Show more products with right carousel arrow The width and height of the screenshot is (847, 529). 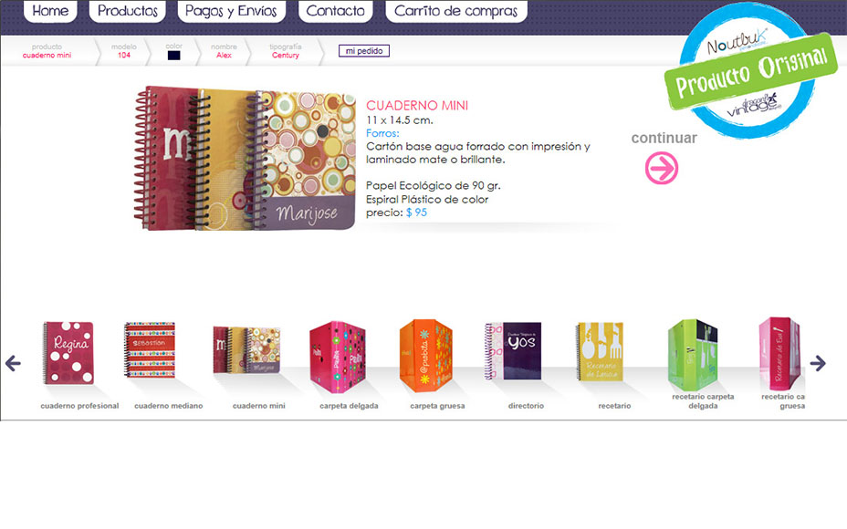point(818,363)
